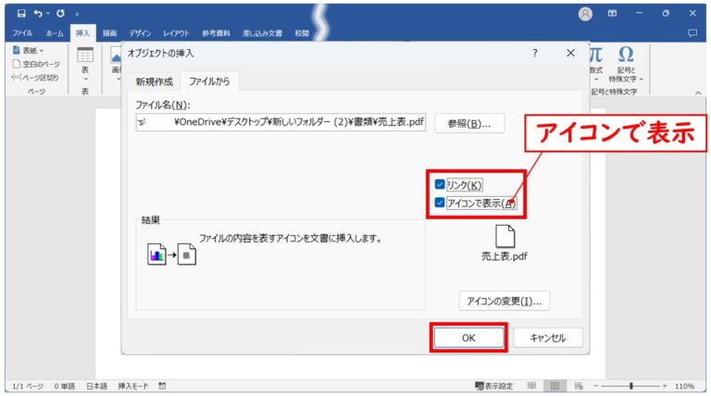Click the dialog help question mark
711x396 pixels.
[x=534, y=54]
